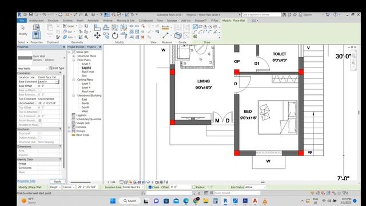Open the Unconnected dropdown in options bar
This screenshot has width=366, height=206.
tap(69, 187)
